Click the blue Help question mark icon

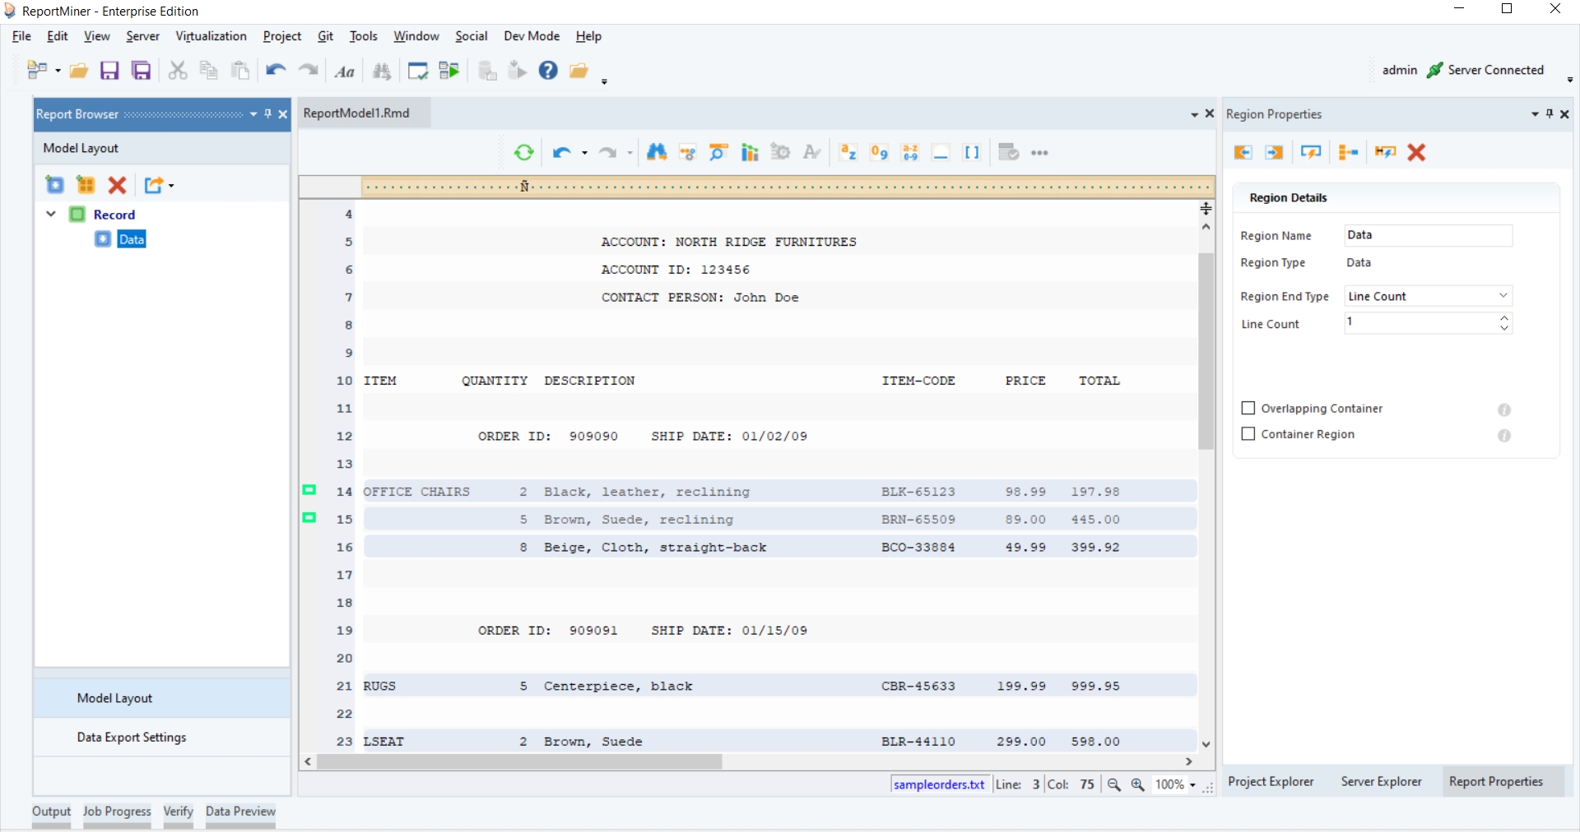click(x=548, y=71)
